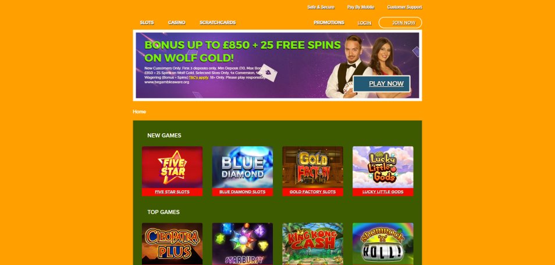Go to the Slots menu
Screen dimensions: 555x265
point(147,23)
